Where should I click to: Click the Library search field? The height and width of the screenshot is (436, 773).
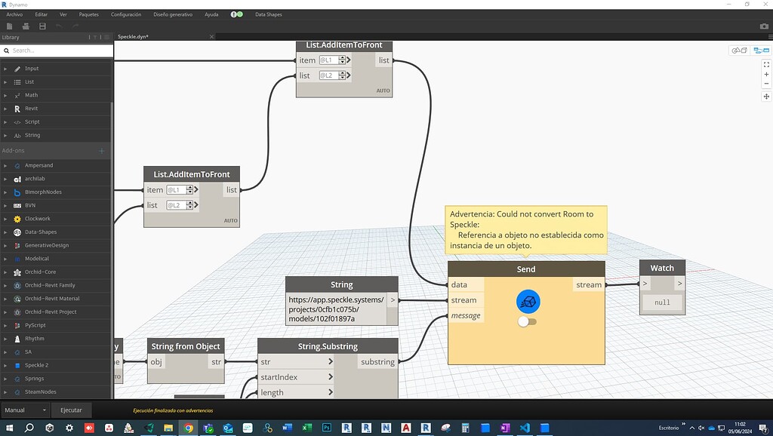[x=57, y=51]
